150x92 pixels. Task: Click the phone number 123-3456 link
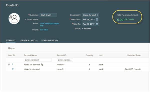44,30
